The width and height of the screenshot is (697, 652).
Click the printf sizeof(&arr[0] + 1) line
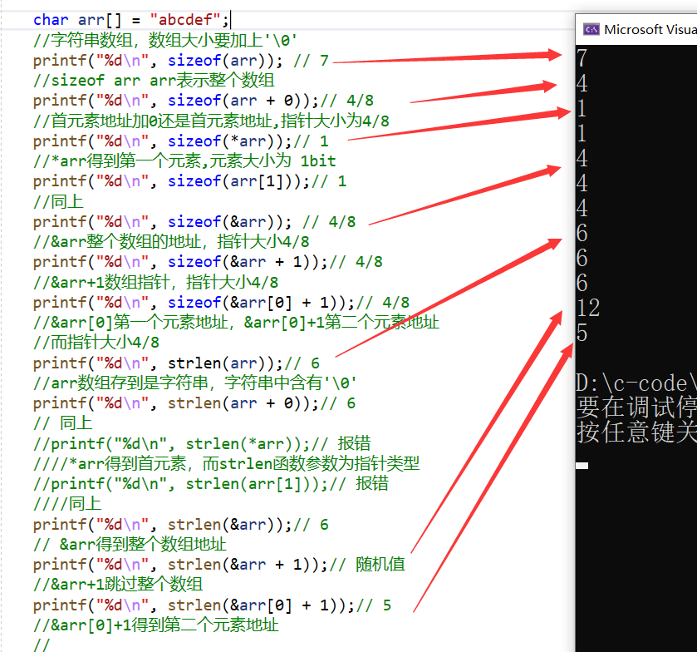pos(221,303)
